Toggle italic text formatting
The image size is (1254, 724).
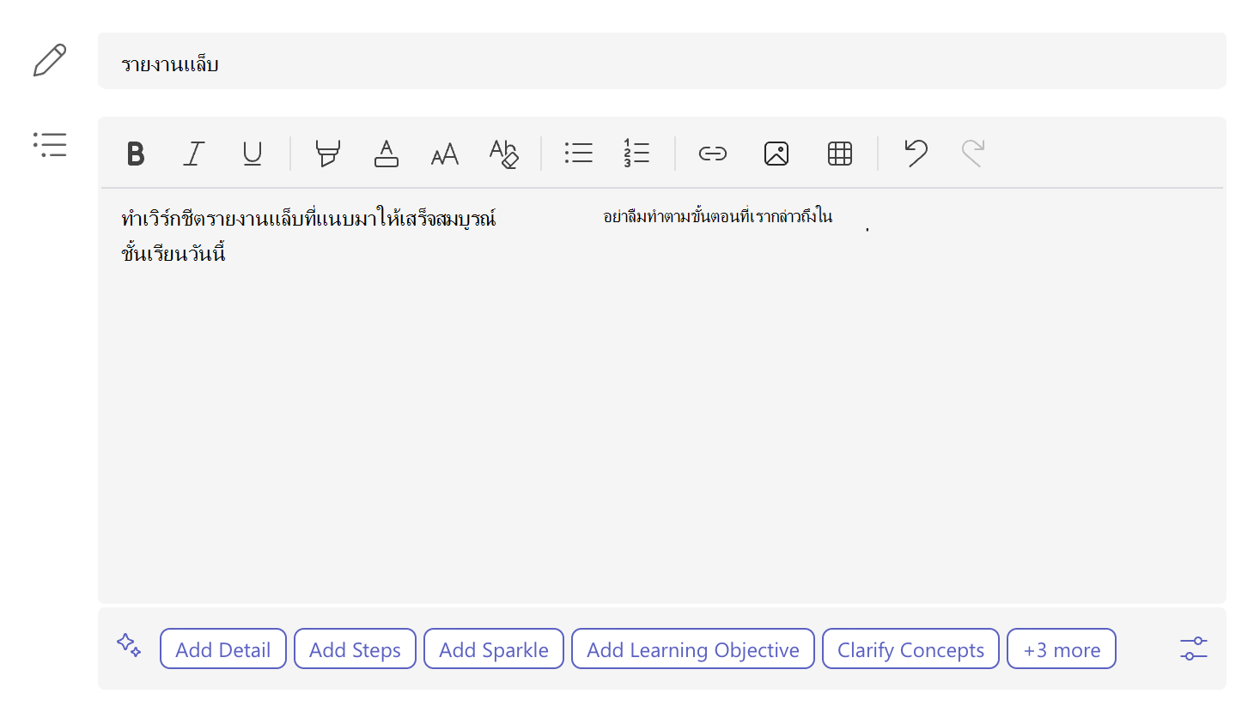pyautogui.click(x=194, y=154)
